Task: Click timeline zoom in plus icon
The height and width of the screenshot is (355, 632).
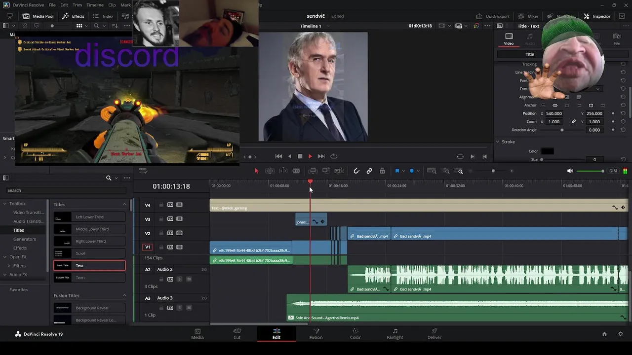Action: [x=512, y=171]
